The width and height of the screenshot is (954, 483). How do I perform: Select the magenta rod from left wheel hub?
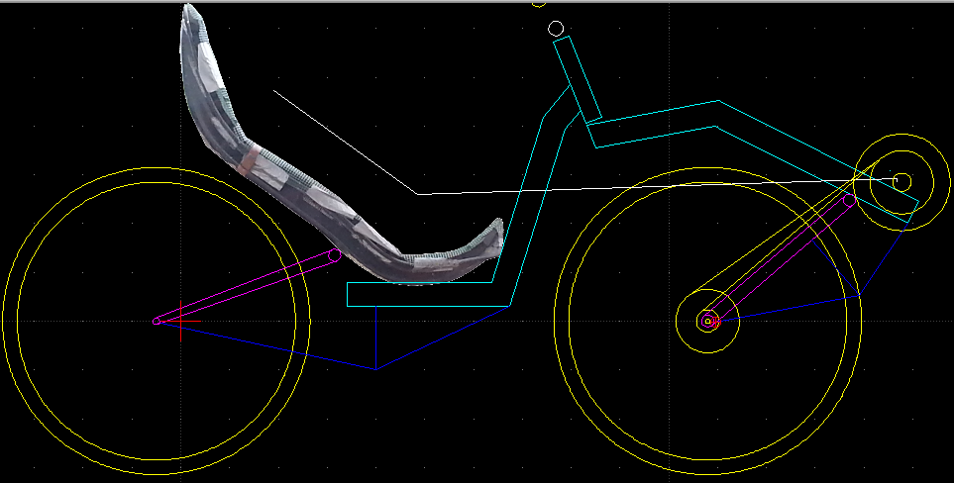click(248, 287)
